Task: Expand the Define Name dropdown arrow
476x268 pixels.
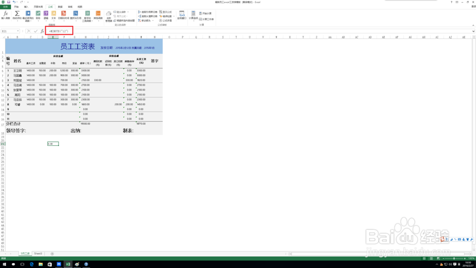Action: pyautogui.click(x=128, y=12)
